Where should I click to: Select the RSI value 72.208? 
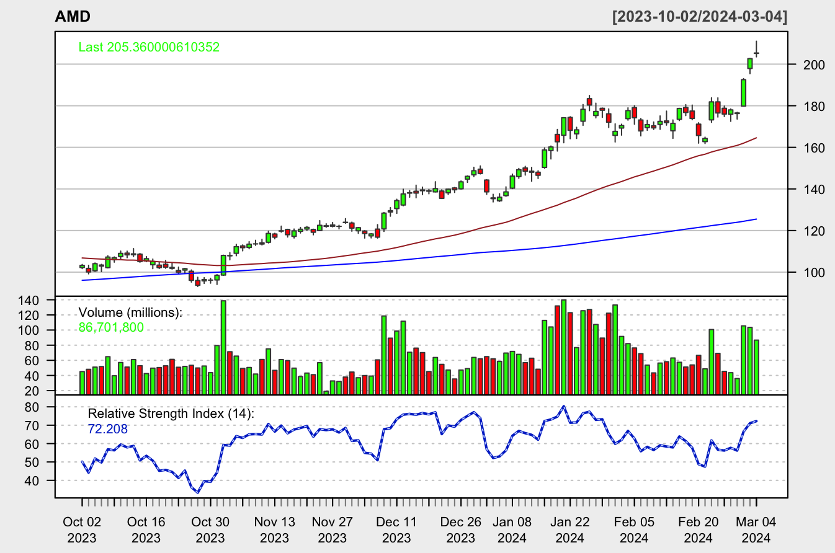[x=108, y=428]
